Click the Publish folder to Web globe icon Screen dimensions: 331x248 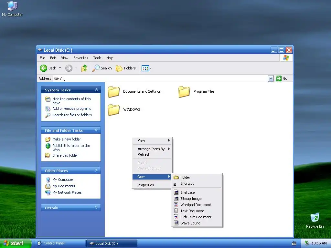48,146
